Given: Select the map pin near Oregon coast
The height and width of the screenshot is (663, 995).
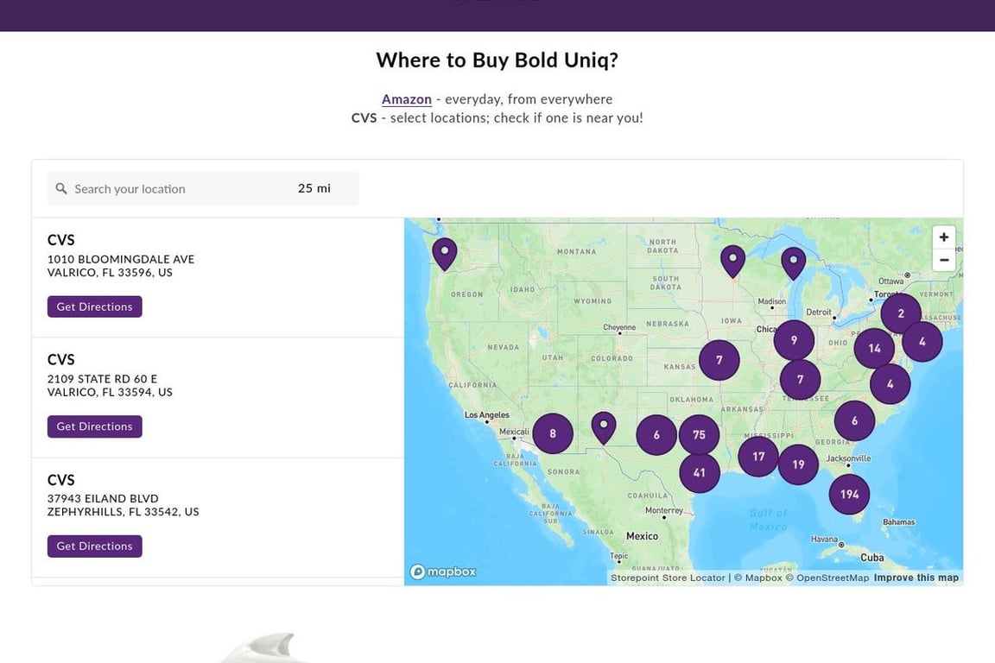Looking at the screenshot, I should pyautogui.click(x=444, y=255).
